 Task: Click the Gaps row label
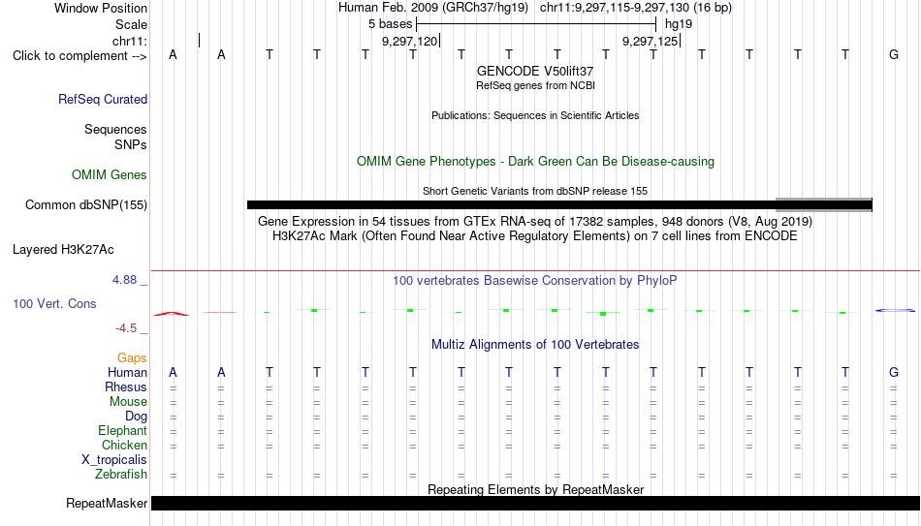132,358
